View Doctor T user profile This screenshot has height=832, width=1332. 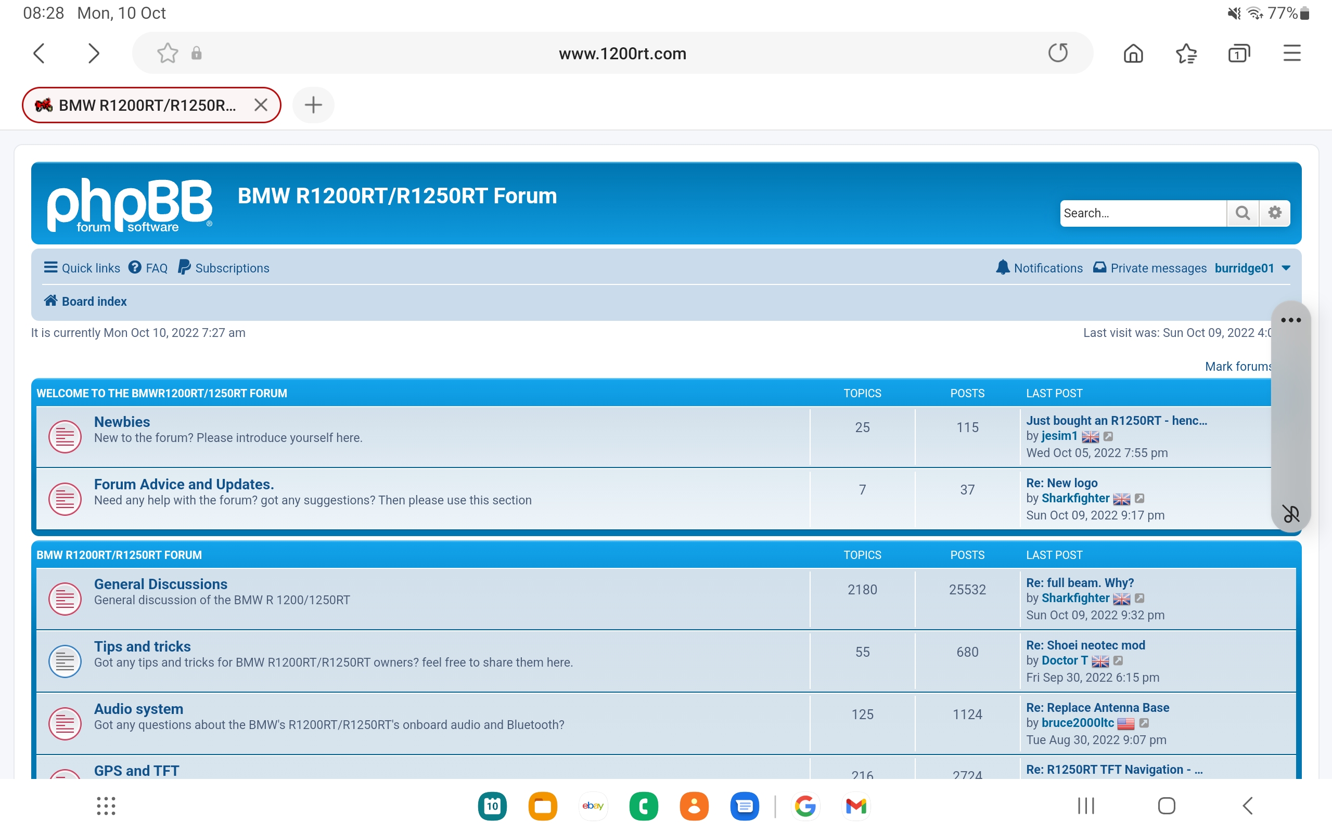tap(1065, 660)
